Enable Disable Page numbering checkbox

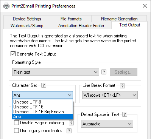16,122
